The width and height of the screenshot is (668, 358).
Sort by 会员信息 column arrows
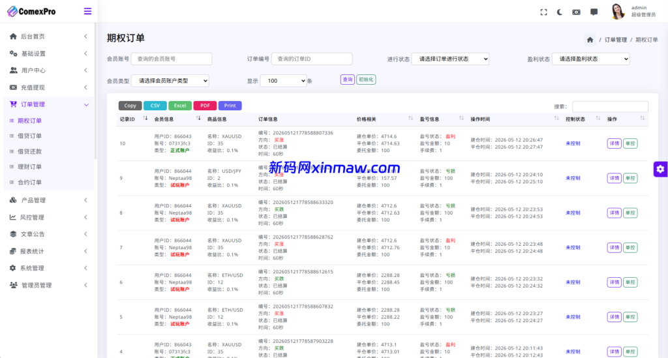coord(198,118)
